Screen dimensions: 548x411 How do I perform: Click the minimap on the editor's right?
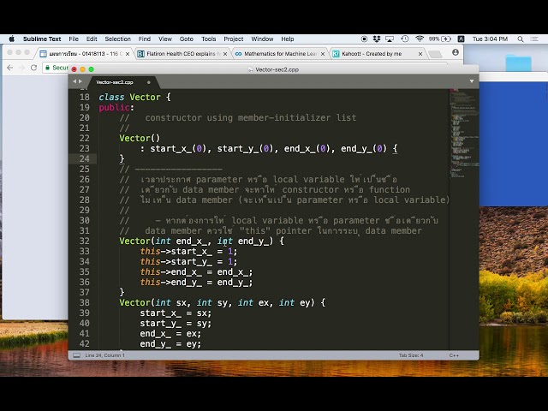(x=464, y=133)
